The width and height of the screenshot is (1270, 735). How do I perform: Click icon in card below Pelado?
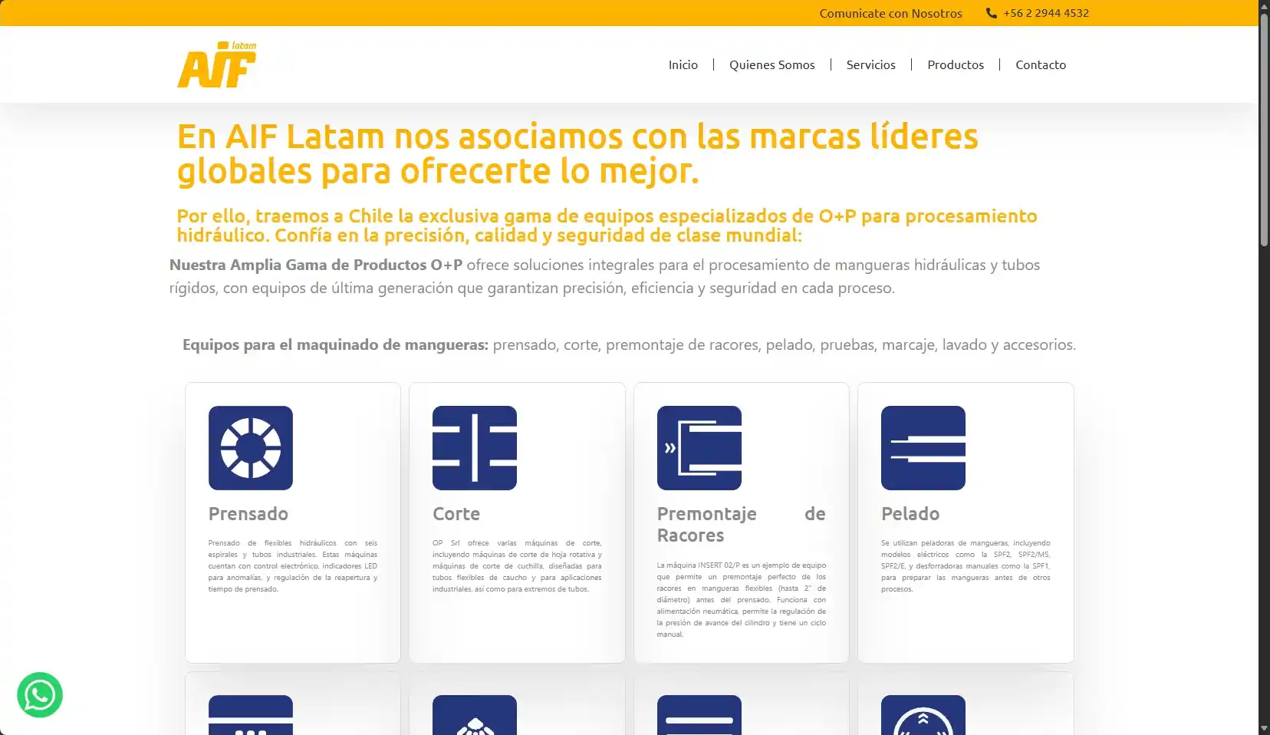pyautogui.click(x=923, y=715)
